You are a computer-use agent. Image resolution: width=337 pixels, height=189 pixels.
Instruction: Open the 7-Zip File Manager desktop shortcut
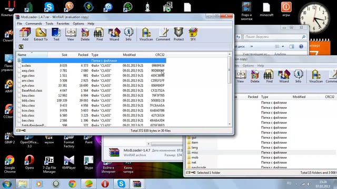click(x=49, y=164)
